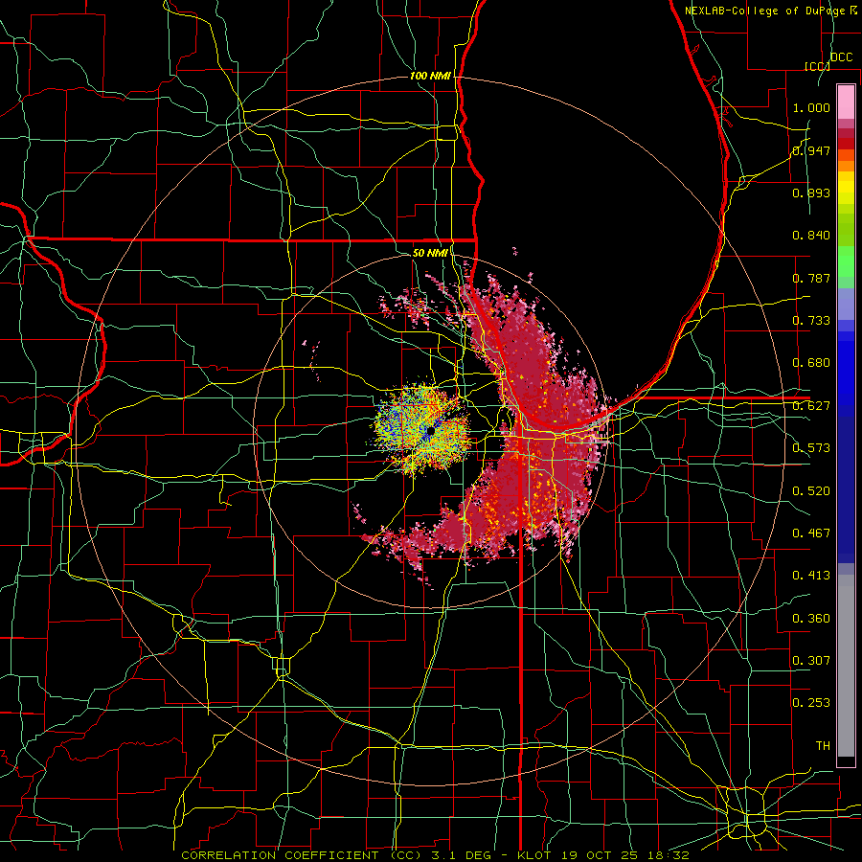Click the 100 NMI range ring label

(x=430, y=76)
